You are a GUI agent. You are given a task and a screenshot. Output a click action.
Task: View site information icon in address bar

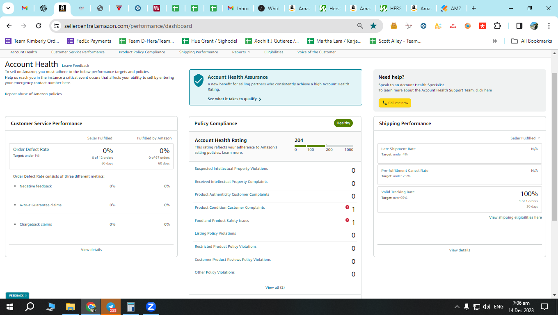coord(56,26)
